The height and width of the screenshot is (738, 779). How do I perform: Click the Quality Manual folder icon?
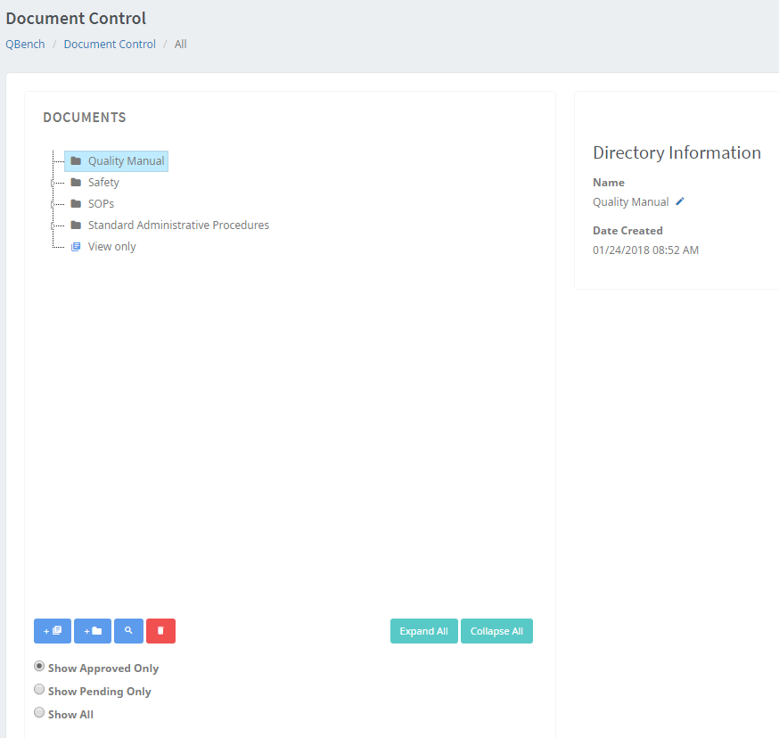click(x=76, y=160)
